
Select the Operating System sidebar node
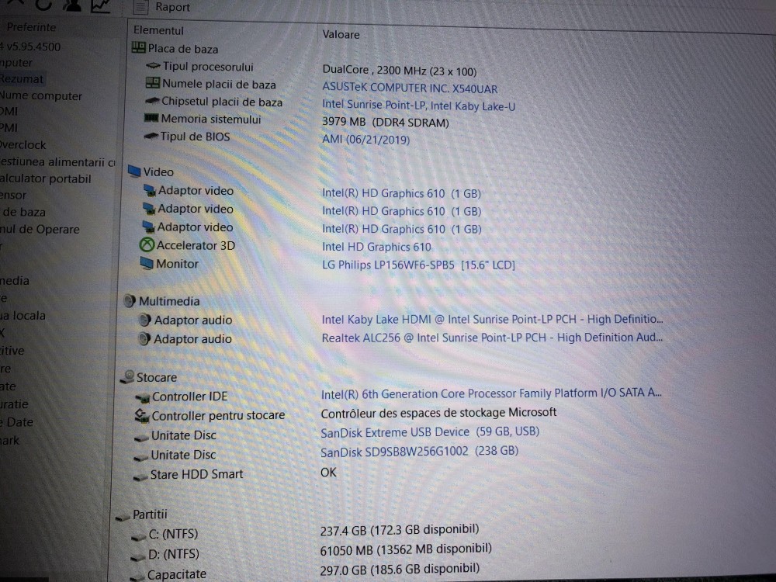40,229
